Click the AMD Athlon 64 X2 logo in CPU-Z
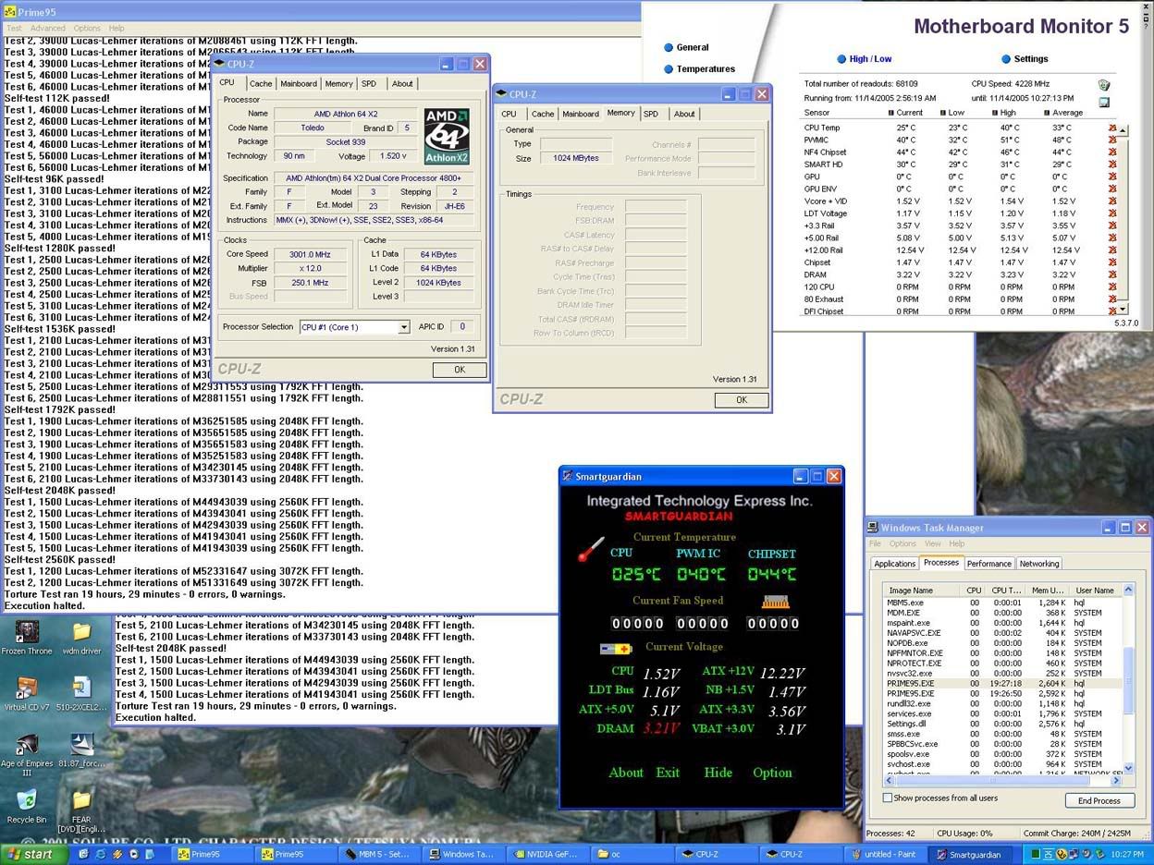The width and height of the screenshot is (1154, 865). click(x=447, y=136)
